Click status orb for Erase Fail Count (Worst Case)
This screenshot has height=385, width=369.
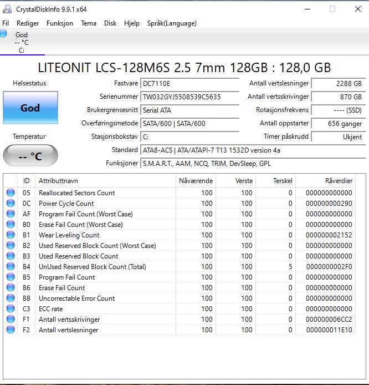tap(11, 224)
